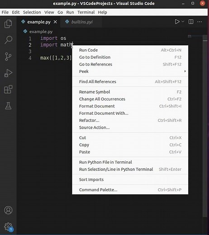Open the Search view in activity bar

click(x=8, y=40)
